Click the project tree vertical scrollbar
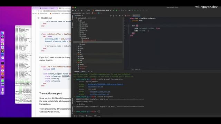Image resolution: width=221 pixels, height=124 pixels. (123, 38)
